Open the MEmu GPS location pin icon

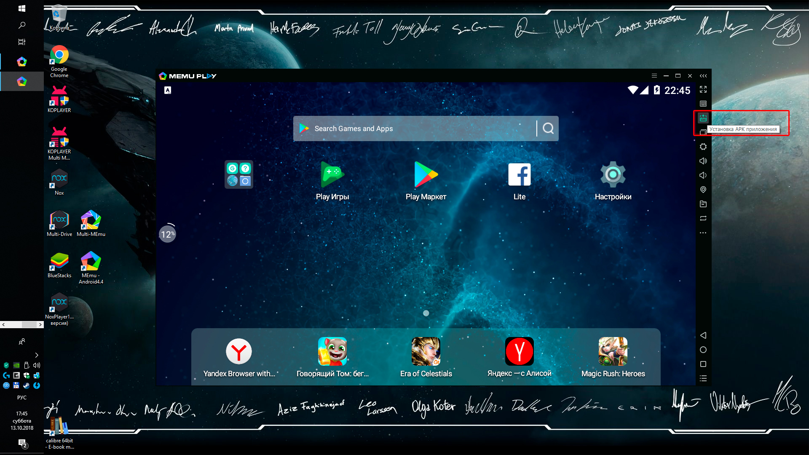703,190
